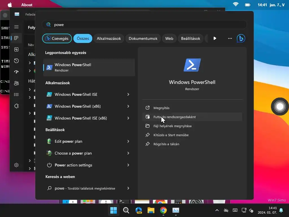
Task: Click the muted volume icon in the tray
Action: [x=251, y=210]
